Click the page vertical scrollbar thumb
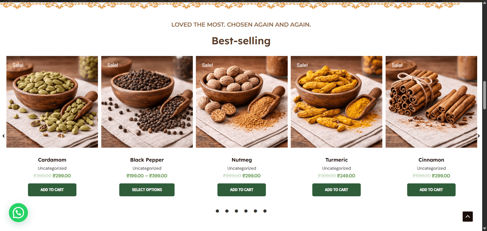 pyautogui.click(x=484, y=95)
